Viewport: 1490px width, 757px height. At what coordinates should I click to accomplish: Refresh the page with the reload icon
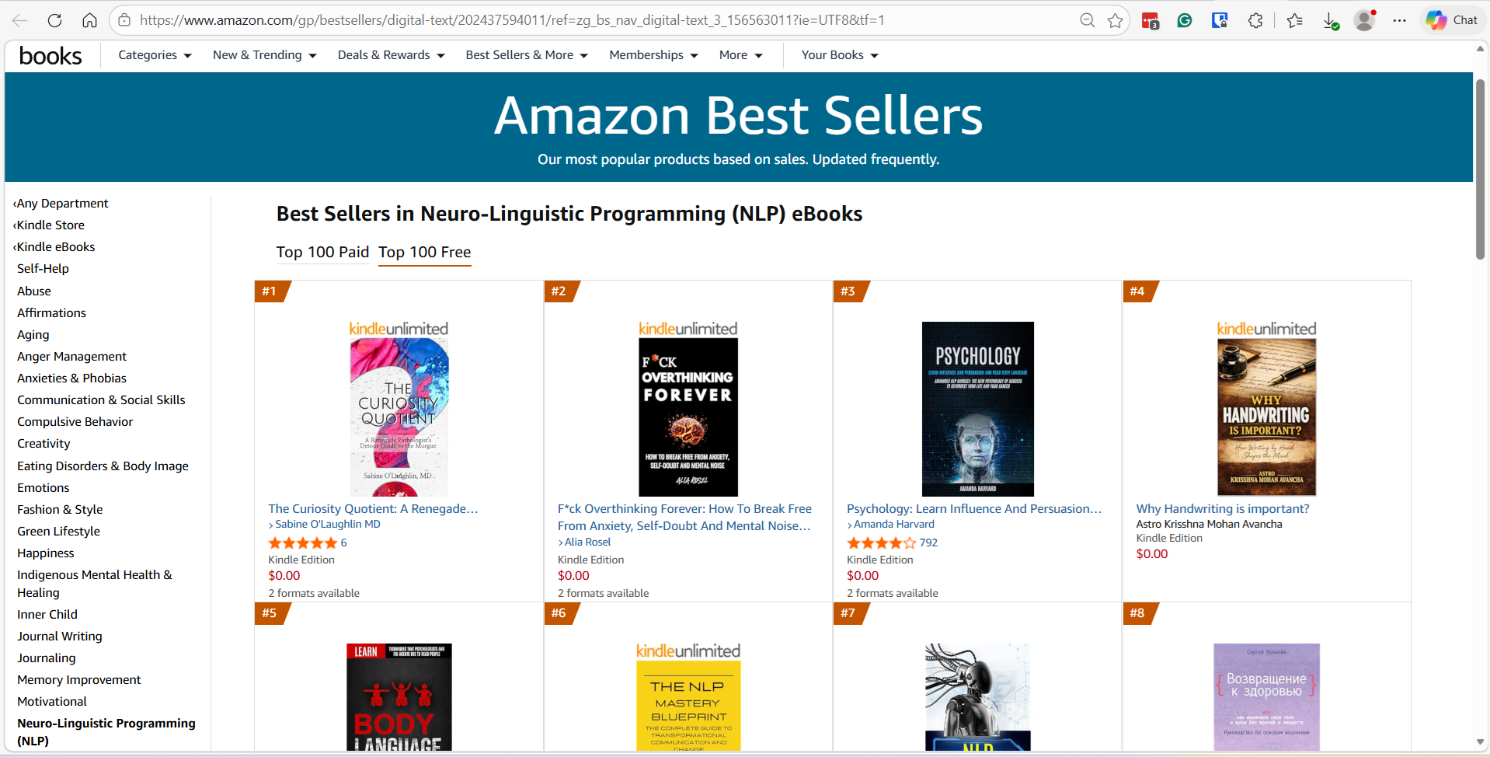coord(54,21)
